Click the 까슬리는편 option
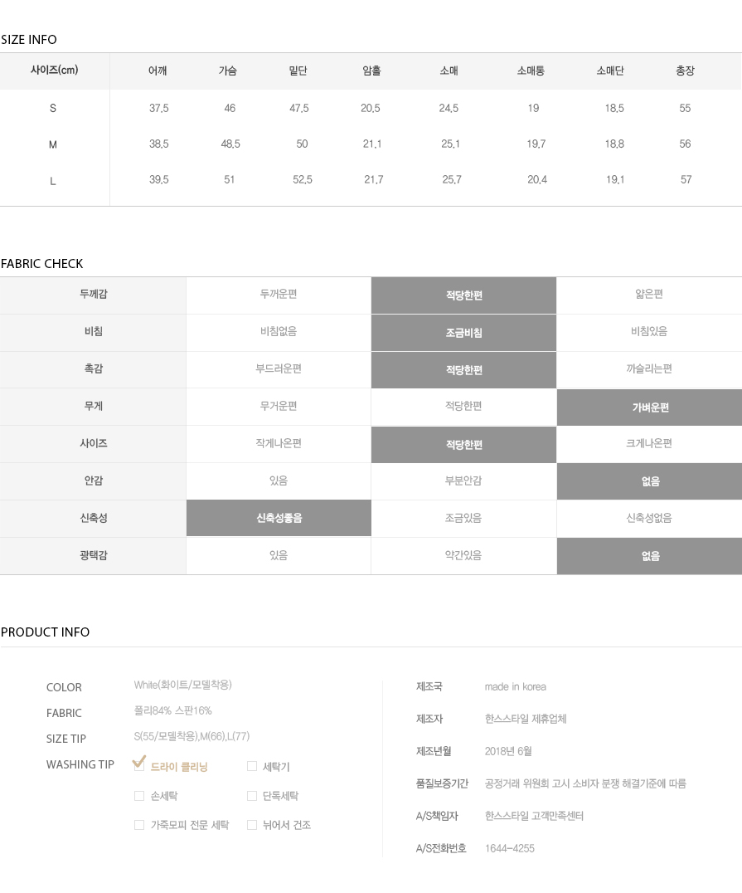742x893 pixels. (649, 369)
